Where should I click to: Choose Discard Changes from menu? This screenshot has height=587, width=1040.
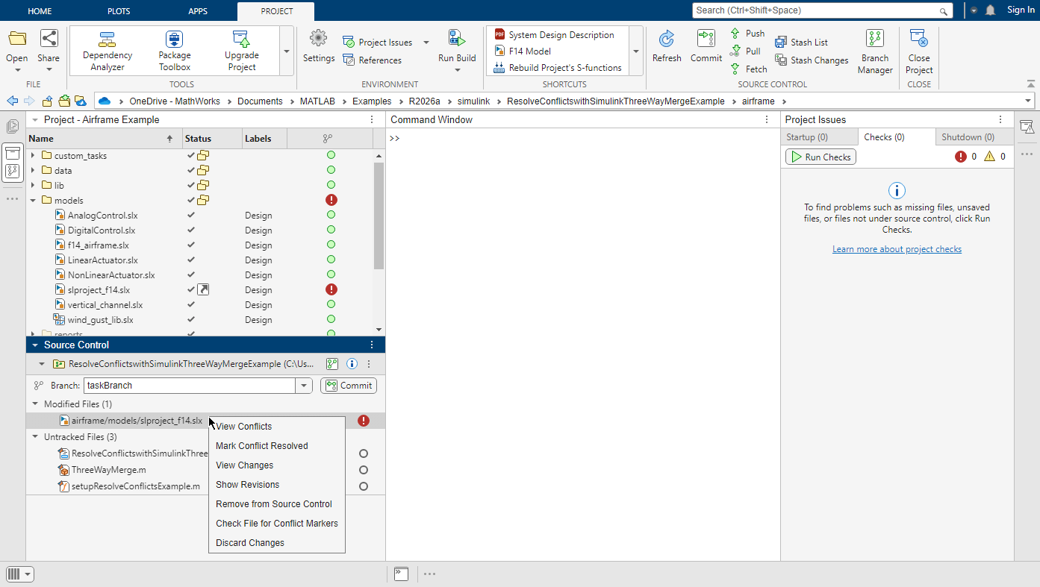click(277, 543)
